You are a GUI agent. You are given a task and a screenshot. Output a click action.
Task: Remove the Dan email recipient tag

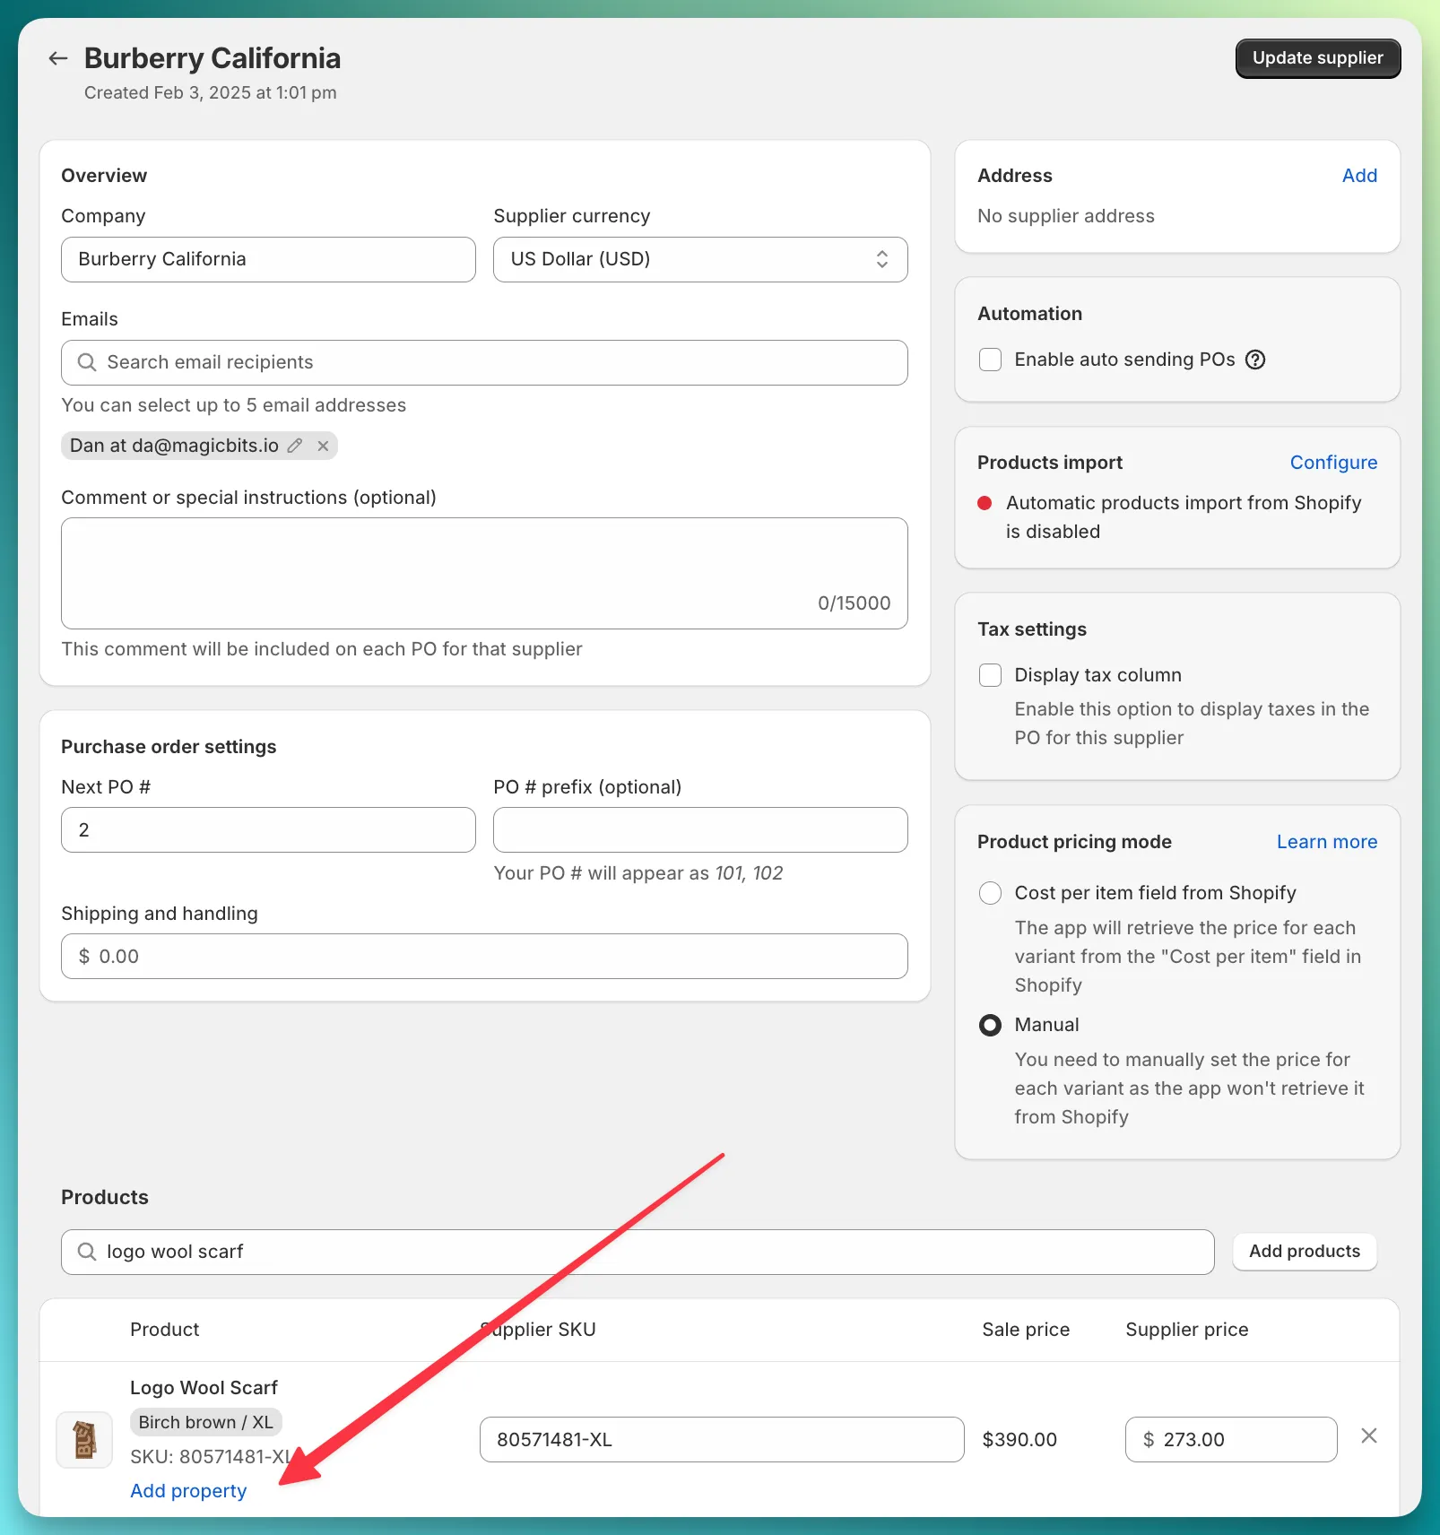(x=323, y=446)
